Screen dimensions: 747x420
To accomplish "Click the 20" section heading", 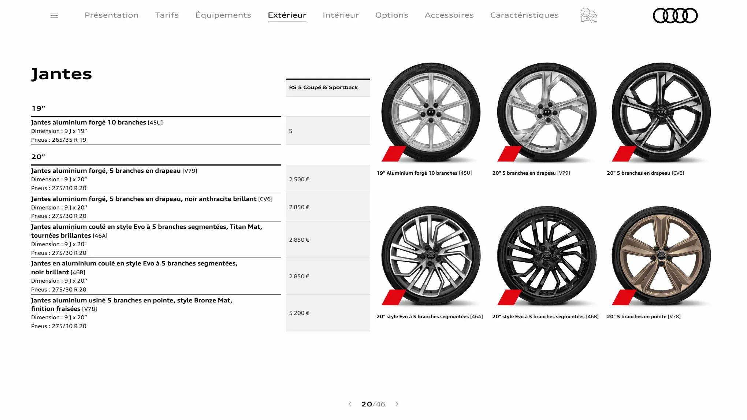I will pyautogui.click(x=38, y=157).
